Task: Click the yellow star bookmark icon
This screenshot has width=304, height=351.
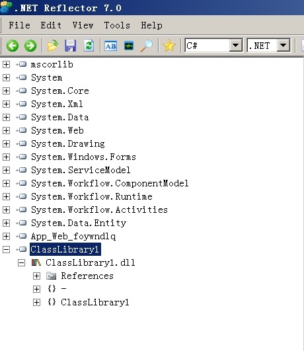Action: click(x=169, y=46)
